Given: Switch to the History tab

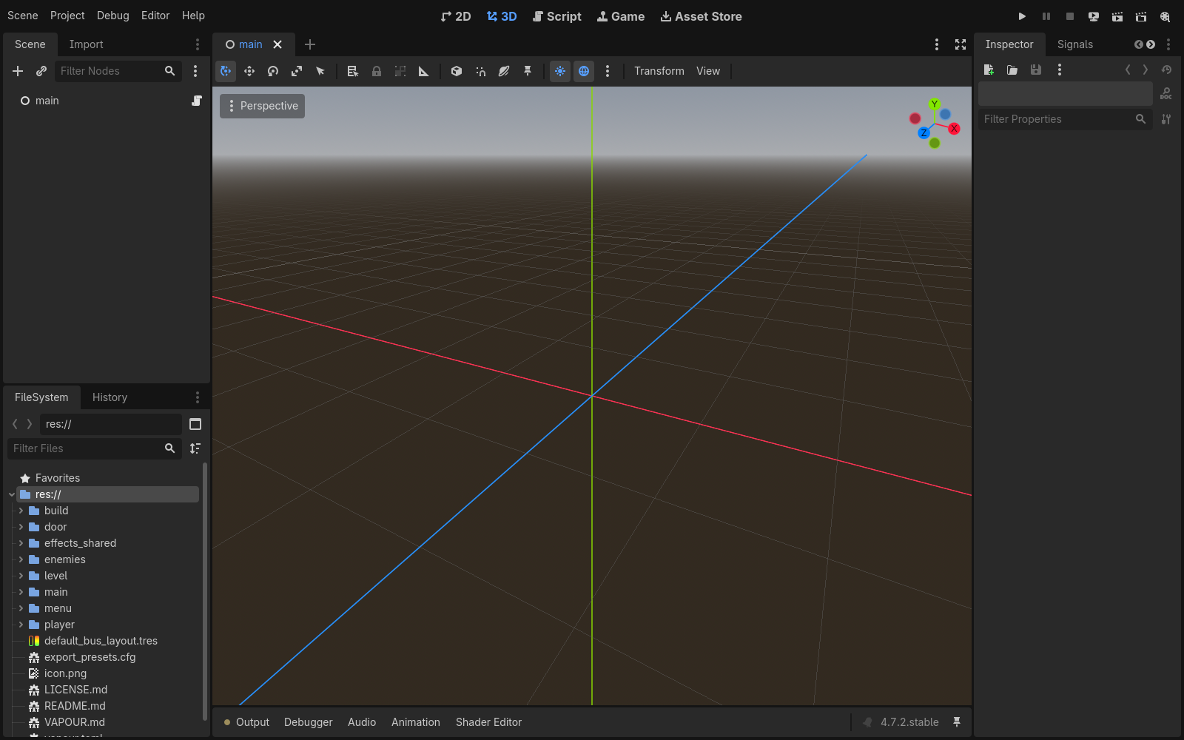Looking at the screenshot, I should [x=110, y=397].
